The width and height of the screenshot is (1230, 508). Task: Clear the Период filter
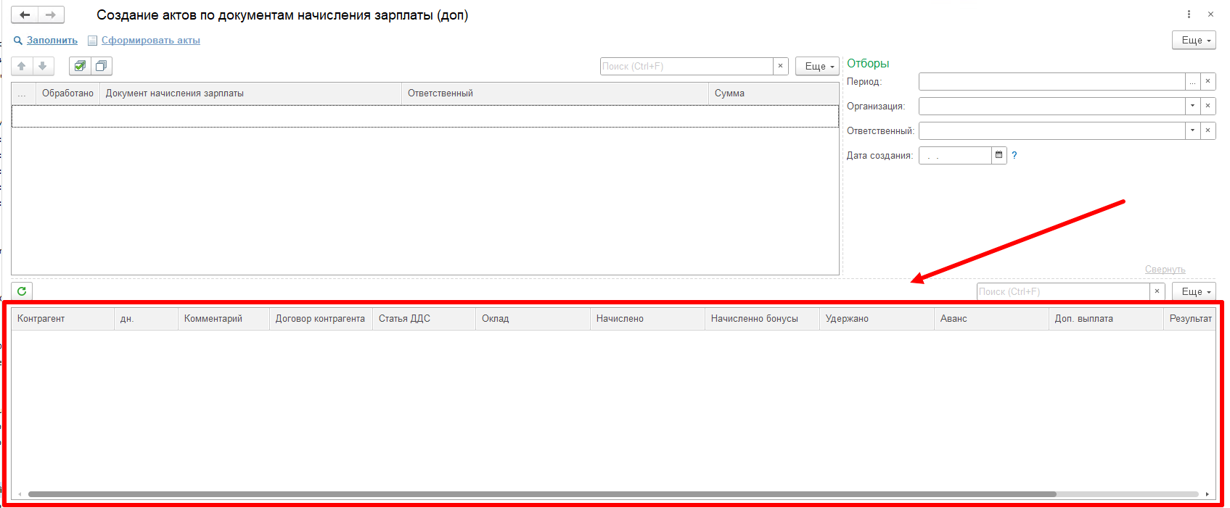[1208, 81]
